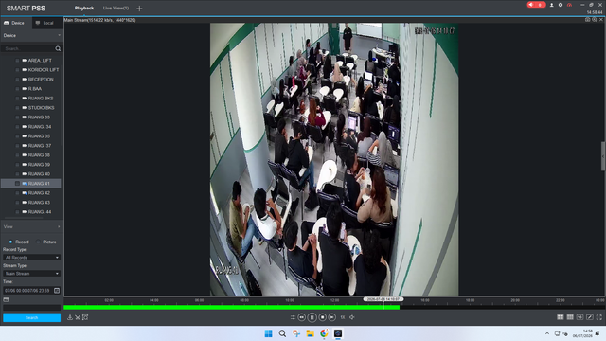Click the 1X playback speed indicator
The image size is (606, 341).
(343, 317)
